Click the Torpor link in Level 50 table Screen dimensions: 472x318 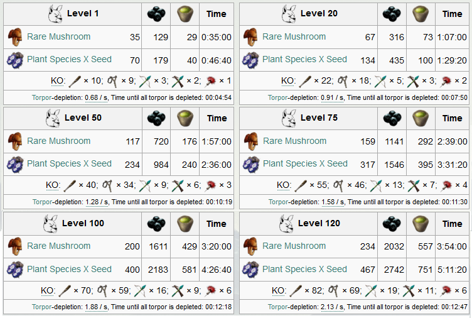tap(43, 202)
